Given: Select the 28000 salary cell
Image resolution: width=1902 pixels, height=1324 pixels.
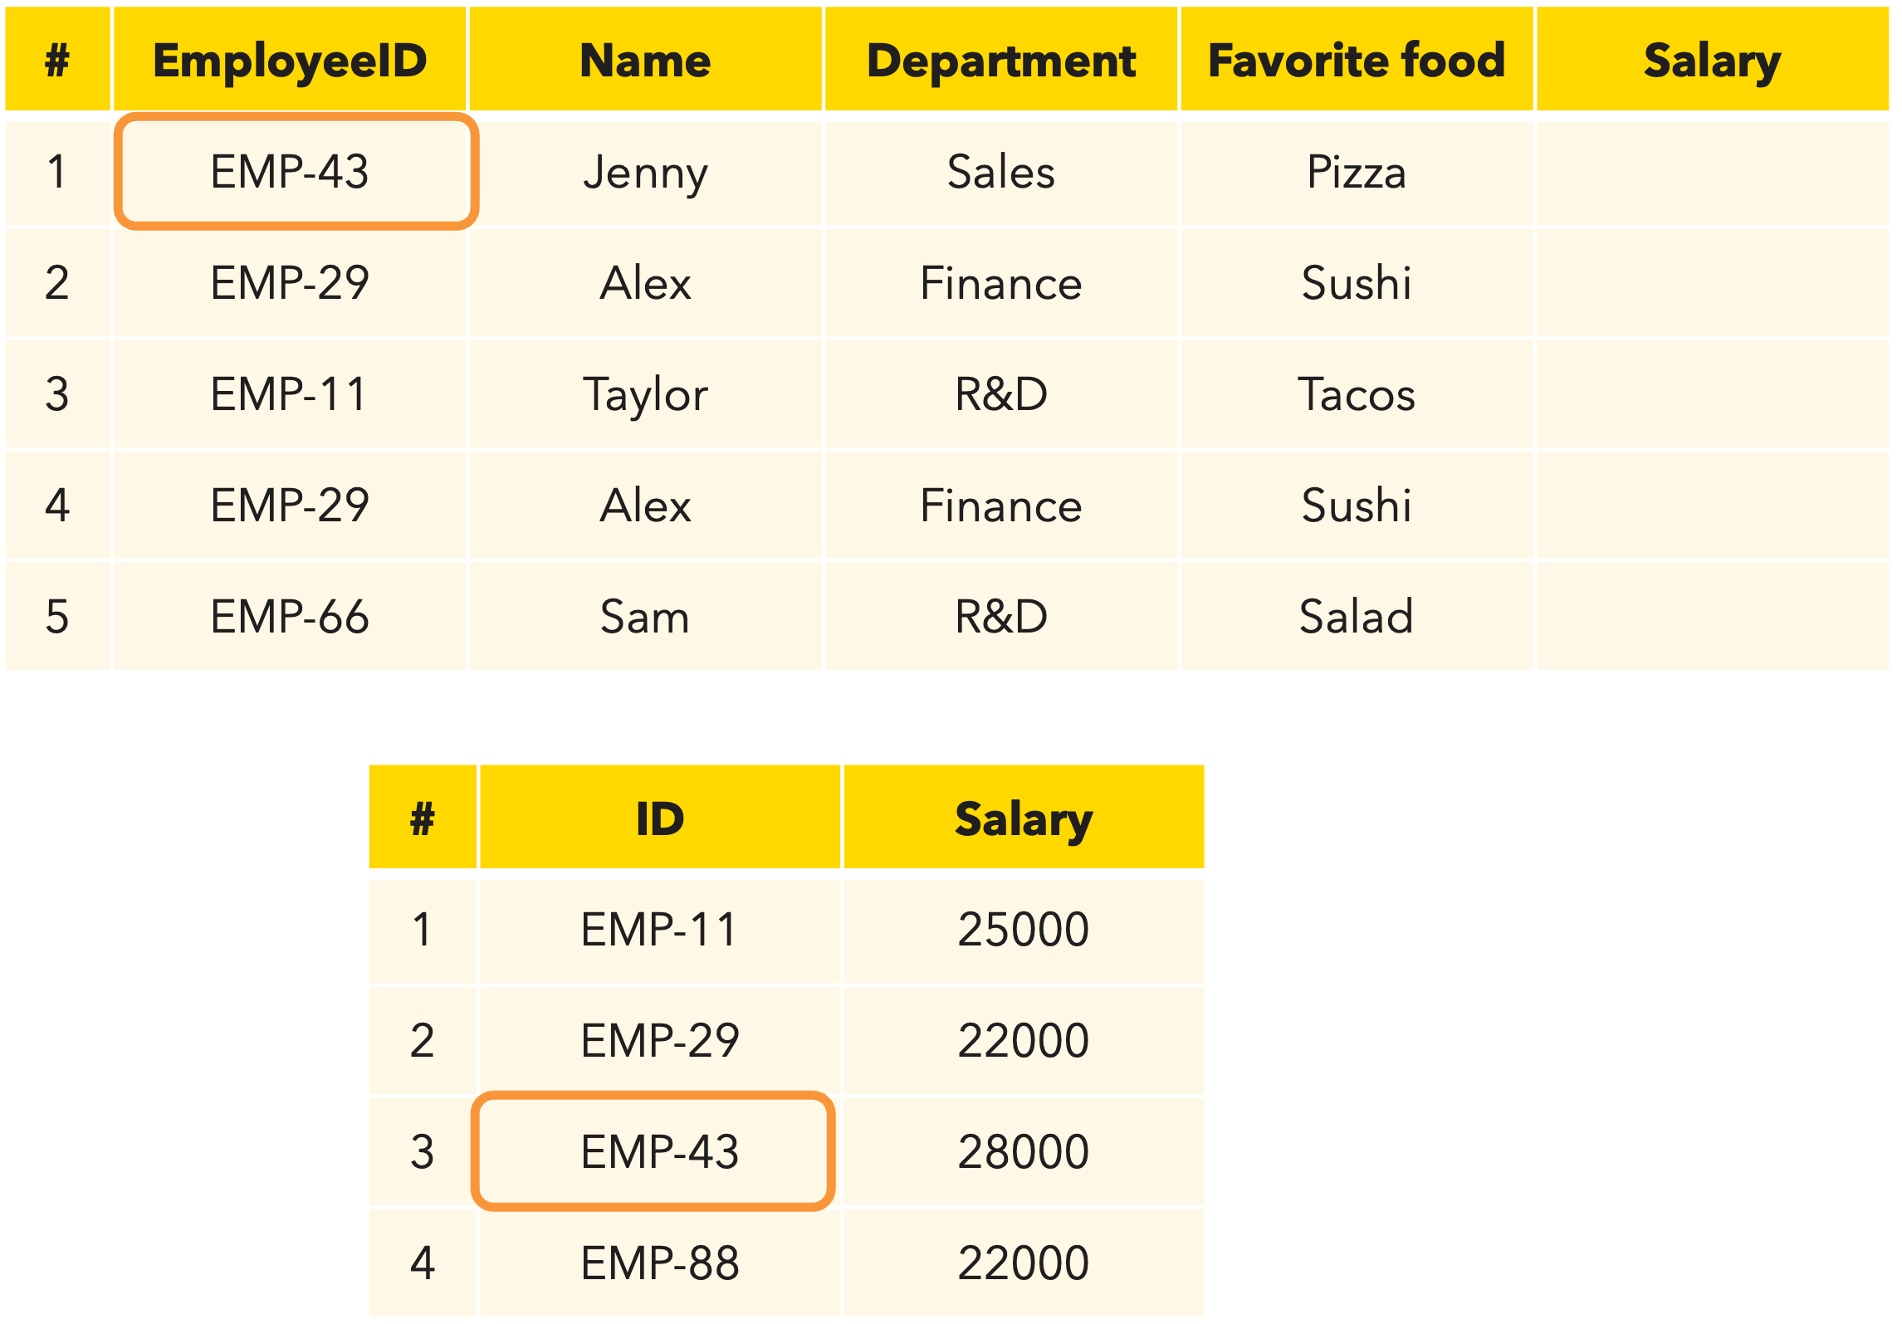Looking at the screenshot, I should (x=1024, y=1151).
